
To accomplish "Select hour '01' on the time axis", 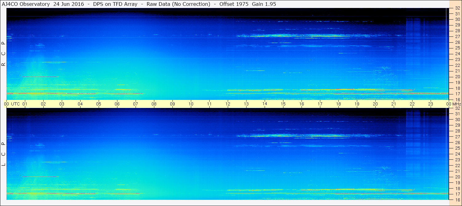I will (25, 104).
